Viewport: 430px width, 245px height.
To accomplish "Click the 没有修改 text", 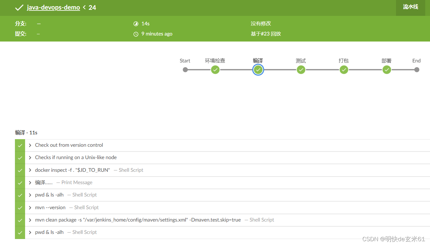I will coord(261,23).
